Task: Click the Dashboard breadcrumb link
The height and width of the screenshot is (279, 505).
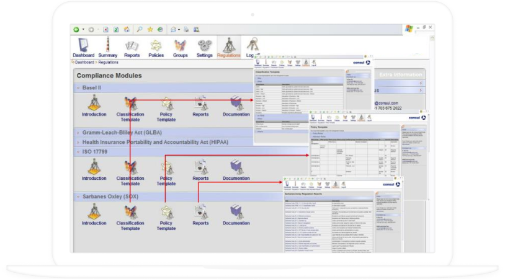Action: point(84,62)
